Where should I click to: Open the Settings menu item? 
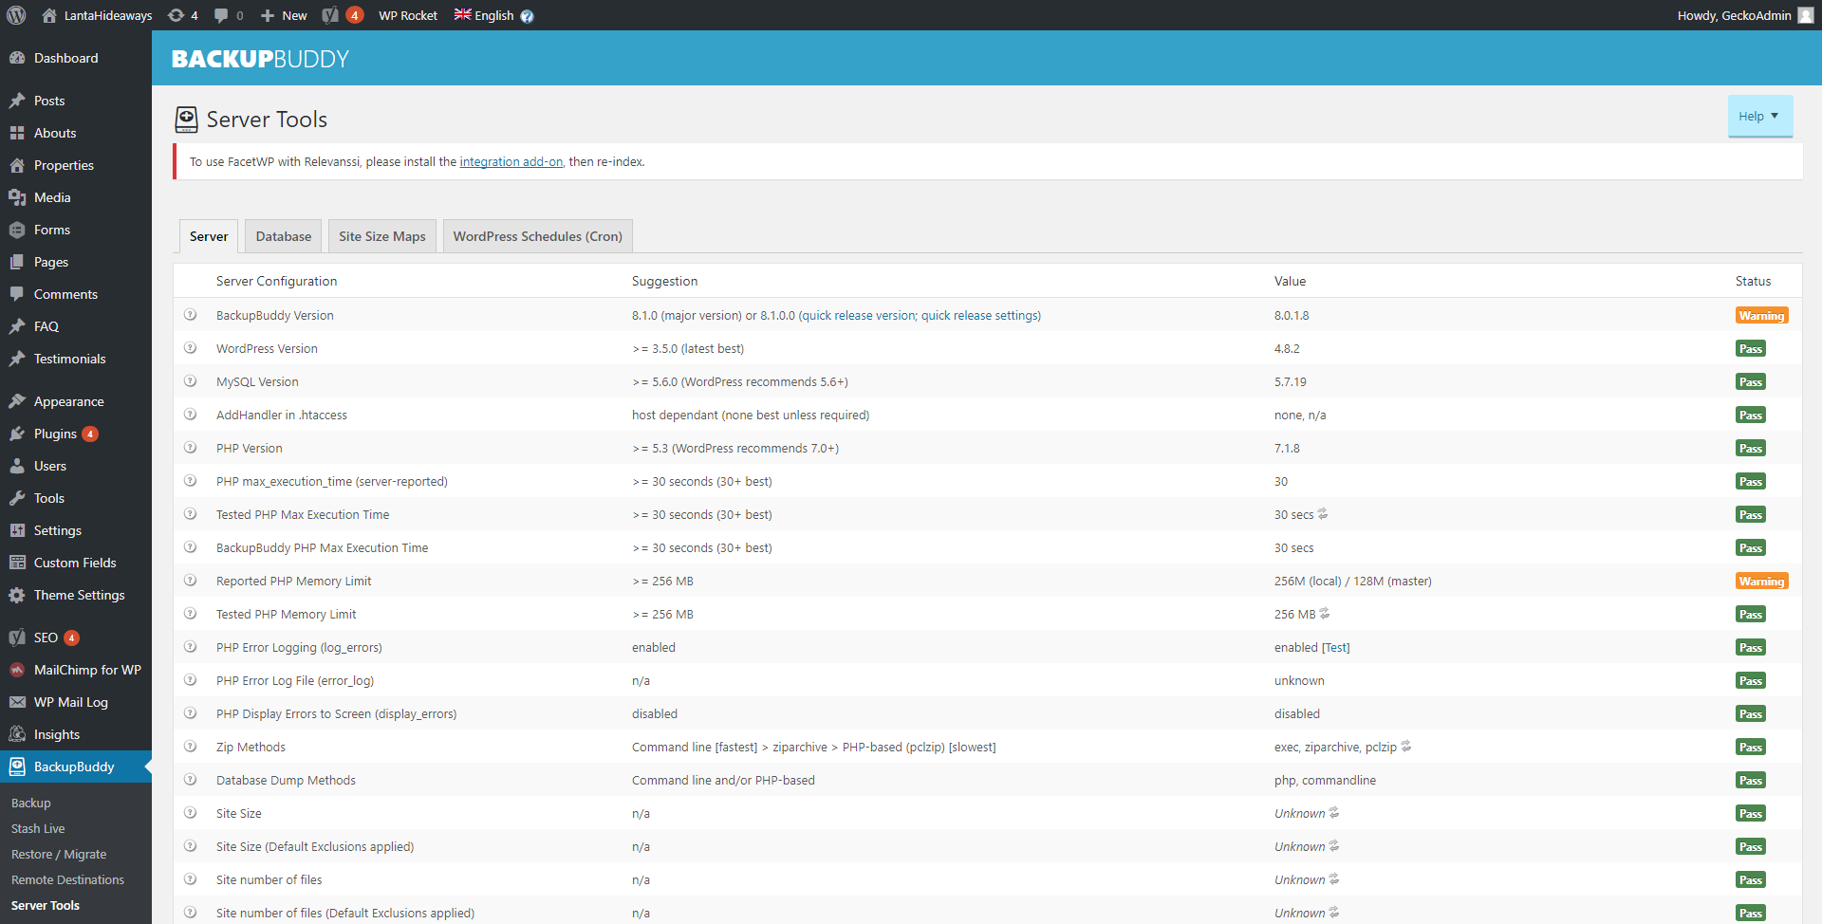(58, 530)
